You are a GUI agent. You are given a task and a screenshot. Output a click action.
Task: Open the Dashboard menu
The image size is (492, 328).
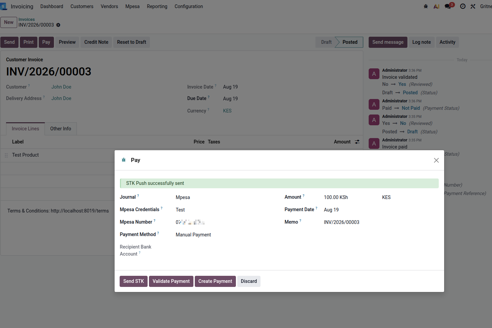(52, 6)
